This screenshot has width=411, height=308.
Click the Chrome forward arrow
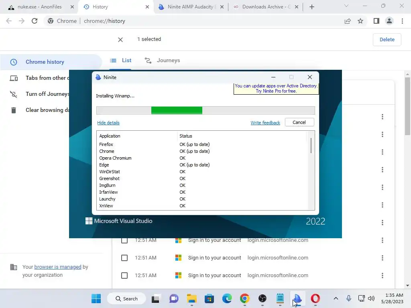pos(22,21)
